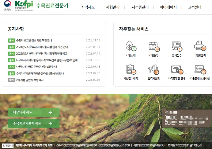Open the 2차 시험 답안지 작성 예시 post
Image resolution: width=212 pixels, height=149 pixels.
coord(30,80)
